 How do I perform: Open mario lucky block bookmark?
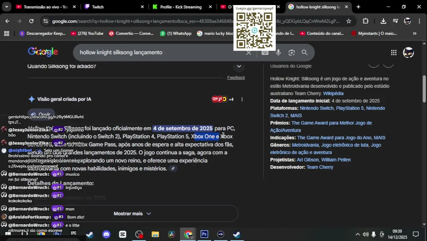(x=215, y=33)
